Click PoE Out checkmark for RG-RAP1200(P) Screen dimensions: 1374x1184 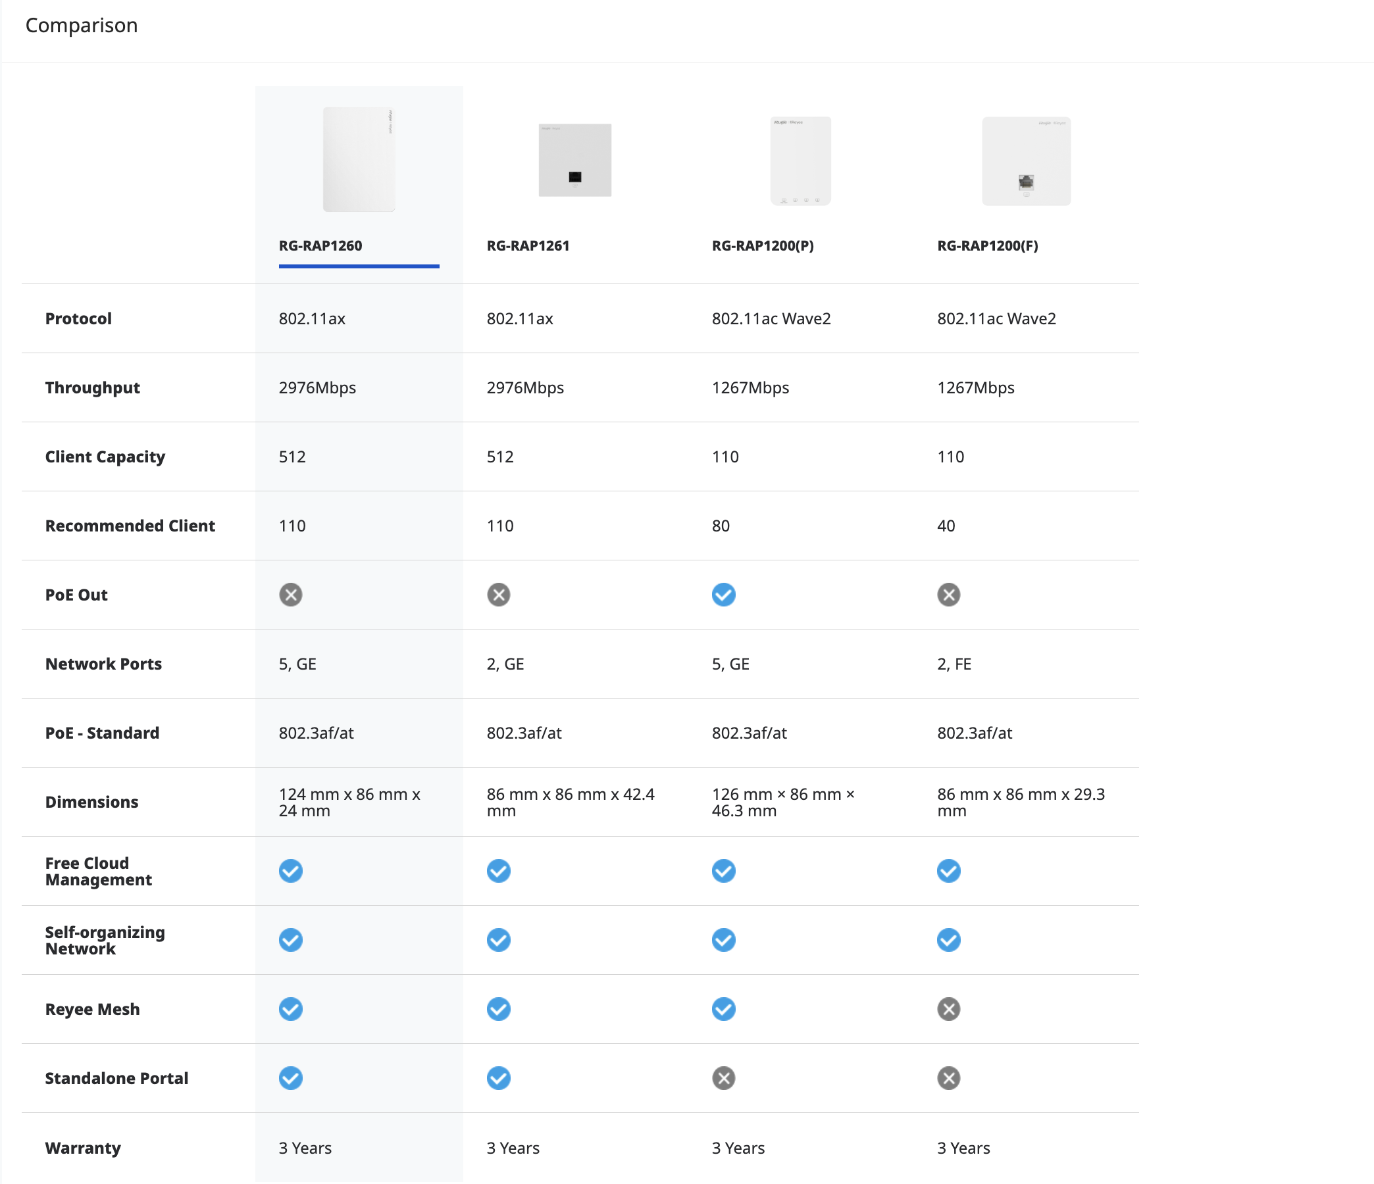[x=723, y=595]
